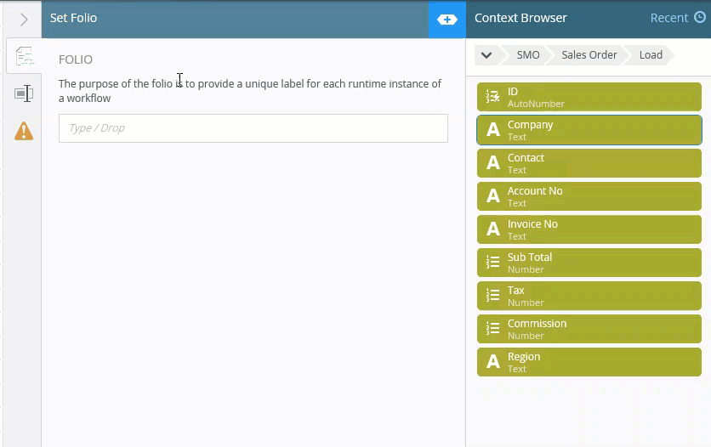
Task: Click the Account No field icon
Action: click(x=492, y=196)
